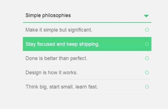
Task: Close the list via the green triangle caret
Action: tap(146, 16)
